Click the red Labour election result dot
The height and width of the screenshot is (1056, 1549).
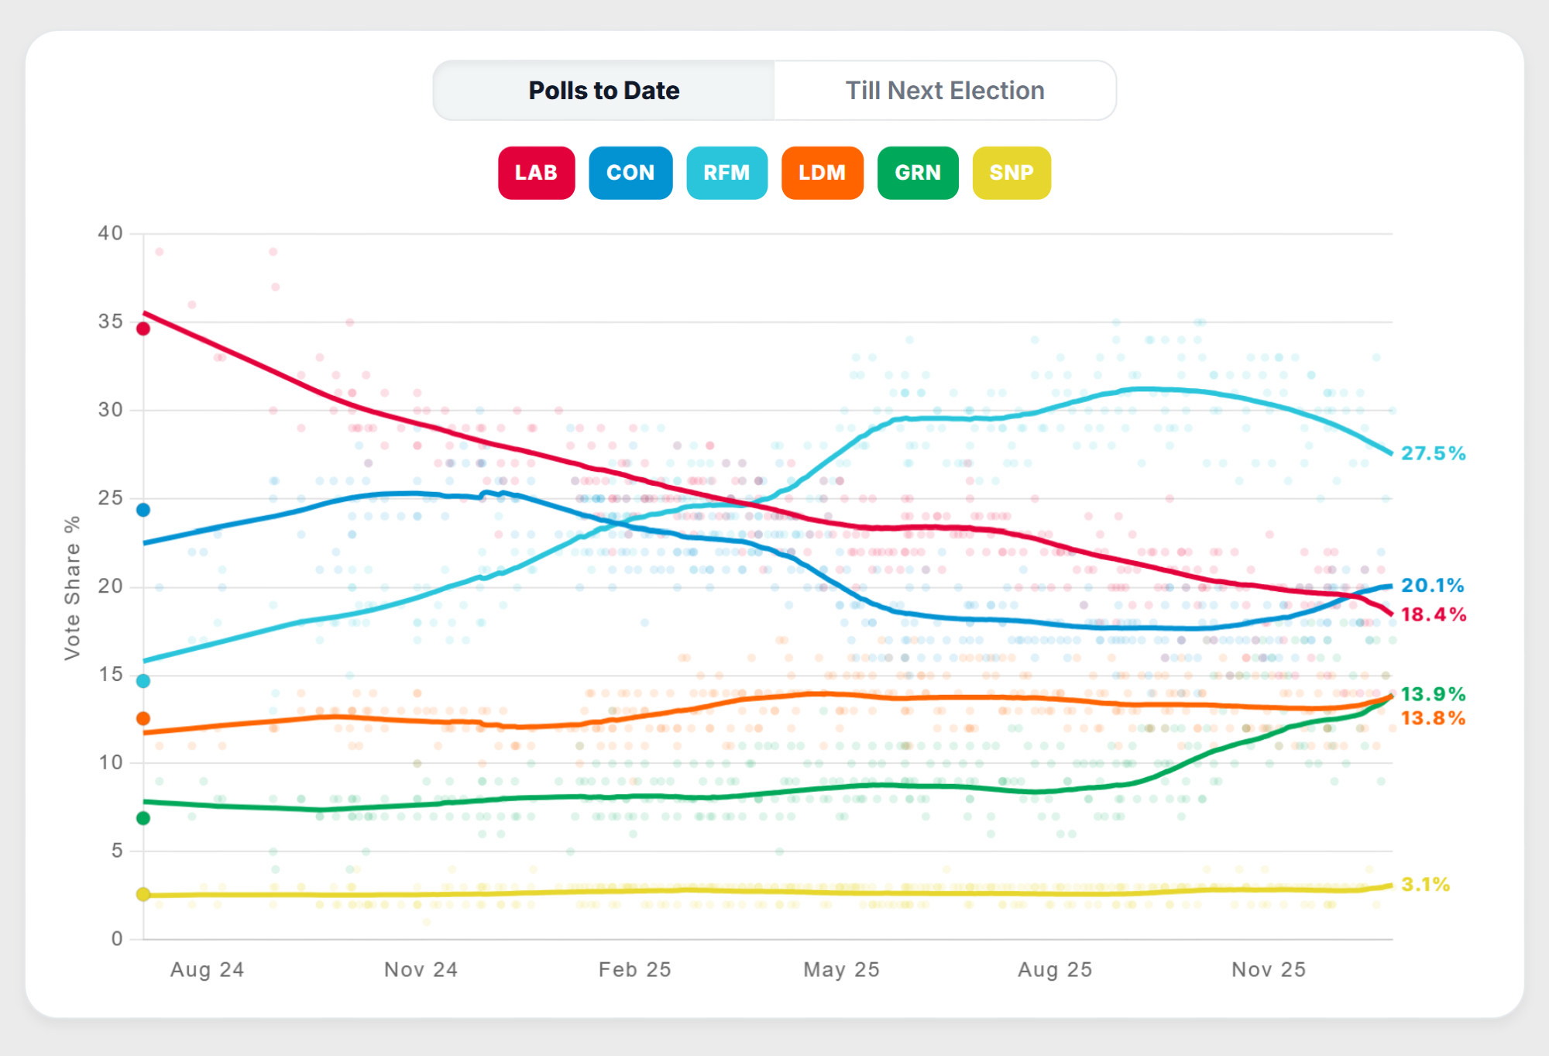tap(143, 328)
